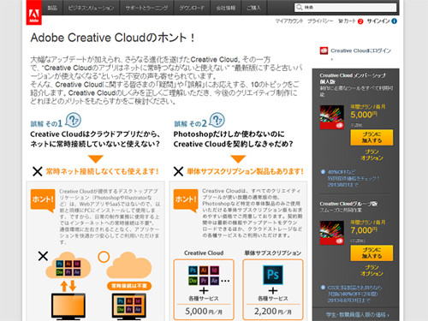Open the ご購入 menu

click(x=253, y=8)
